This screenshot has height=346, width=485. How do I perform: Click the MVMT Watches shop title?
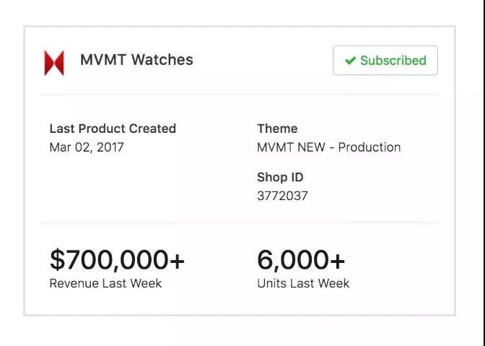tap(136, 60)
